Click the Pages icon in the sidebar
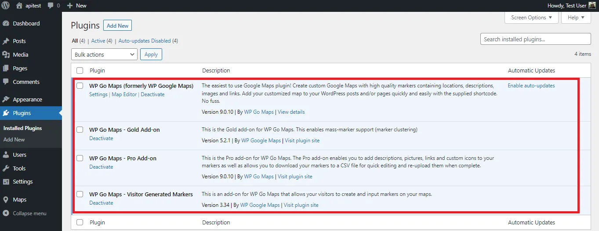 pyautogui.click(x=6, y=69)
